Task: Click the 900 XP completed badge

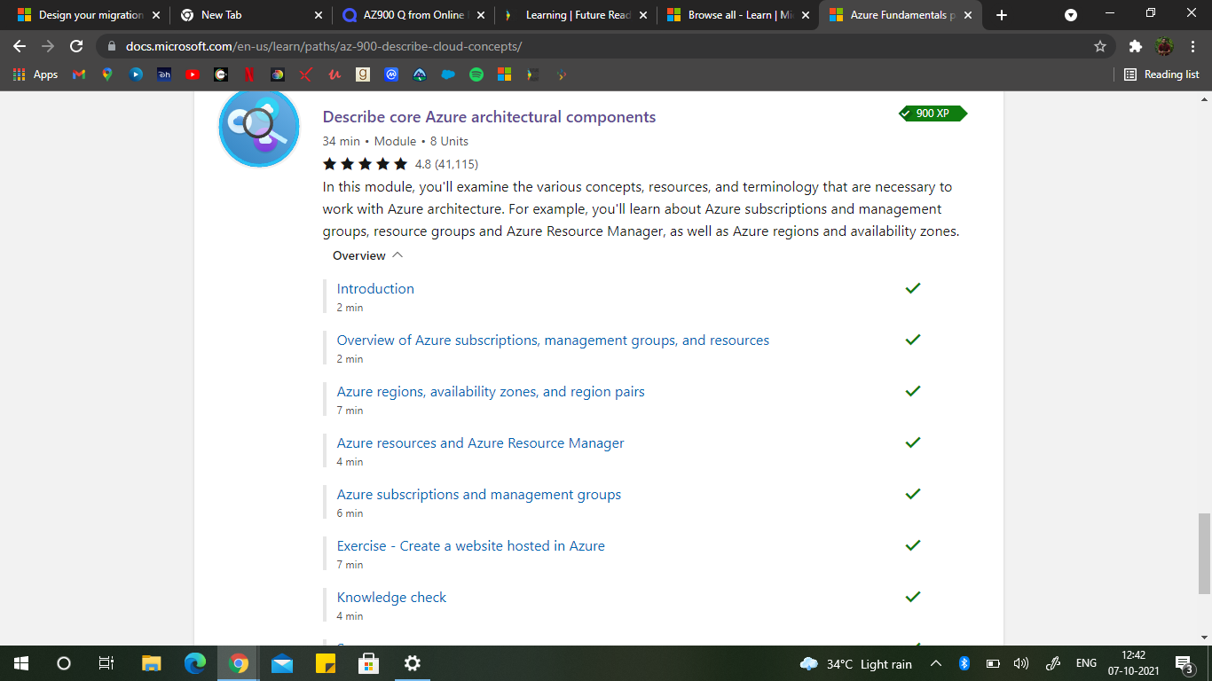Action: point(933,113)
